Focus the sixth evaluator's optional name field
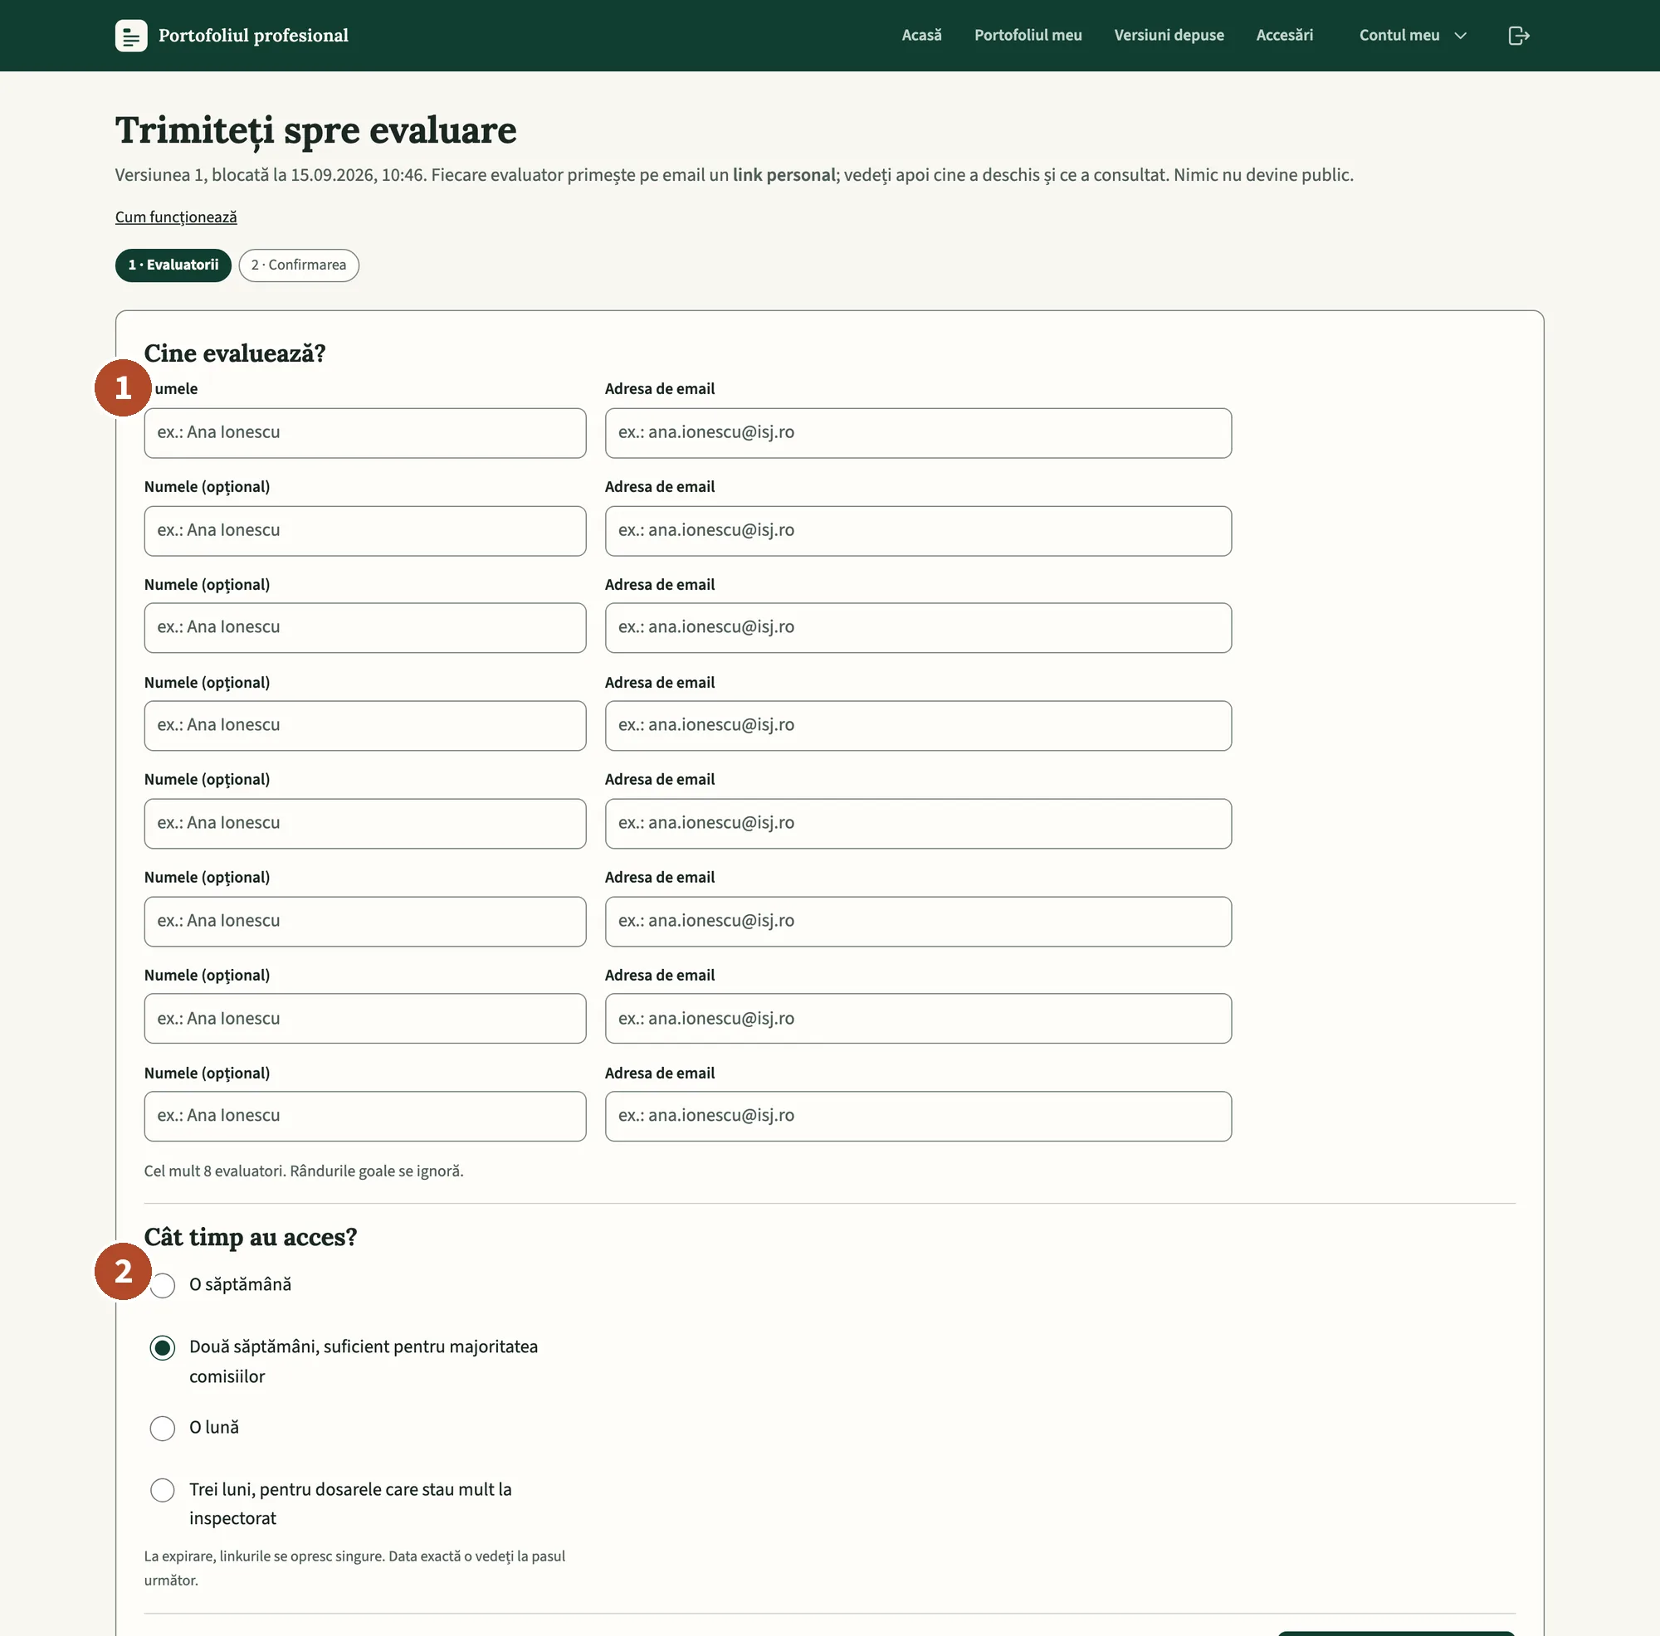Viewport: 1660px width, 1636px height. [365, 922]
